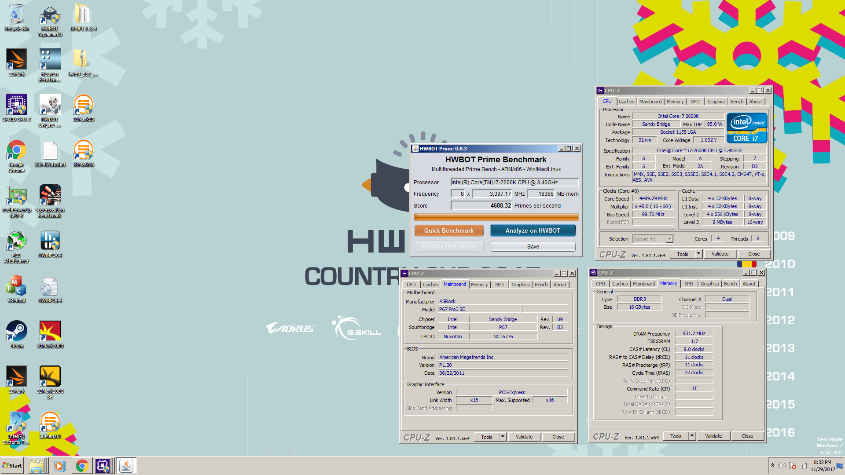Launch 3DMark05 desktop shortcut
Viewport: 845px width, 475px height.
(x=83, y=108)
